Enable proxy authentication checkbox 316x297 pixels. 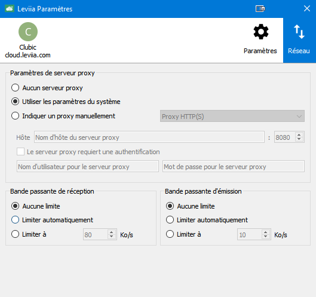(x=20, y=152)
